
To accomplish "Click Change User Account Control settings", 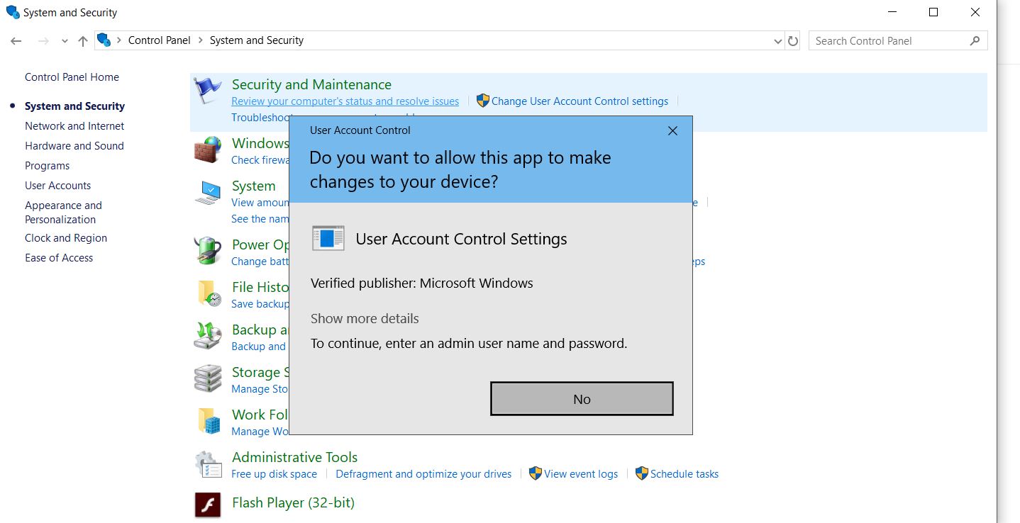I will (580, 101).
